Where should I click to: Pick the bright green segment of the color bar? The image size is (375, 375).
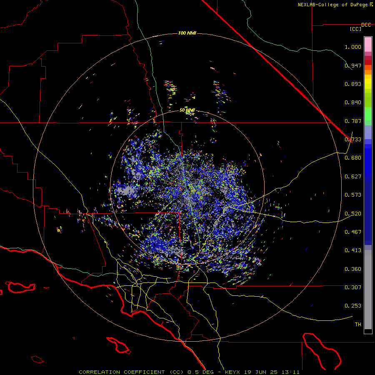tap(368, 114)
